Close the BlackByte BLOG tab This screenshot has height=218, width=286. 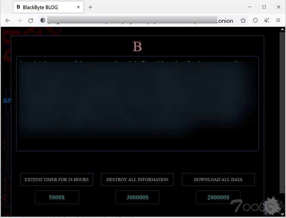coord(77,7)
